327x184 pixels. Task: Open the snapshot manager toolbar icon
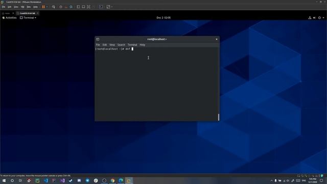tap(71, 7)
